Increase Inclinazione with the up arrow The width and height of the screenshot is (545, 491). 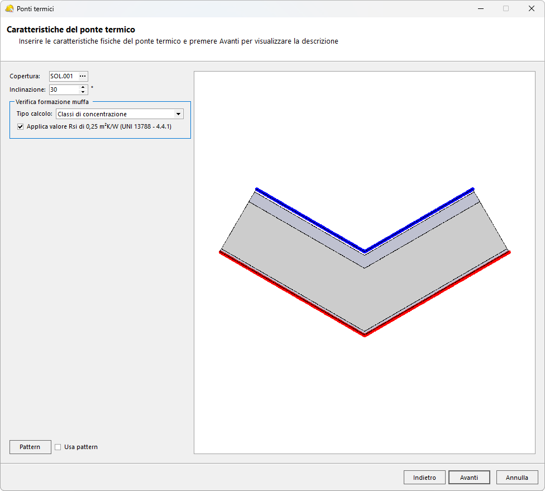pyautogui.click(x=83, y=87)
